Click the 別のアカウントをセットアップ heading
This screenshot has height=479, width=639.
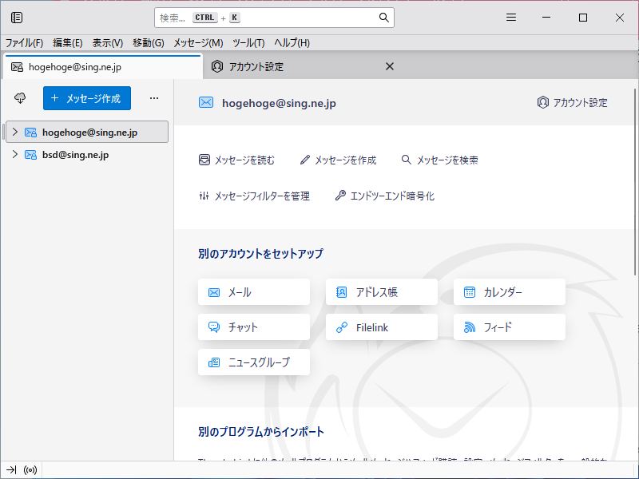pos(261,254)
